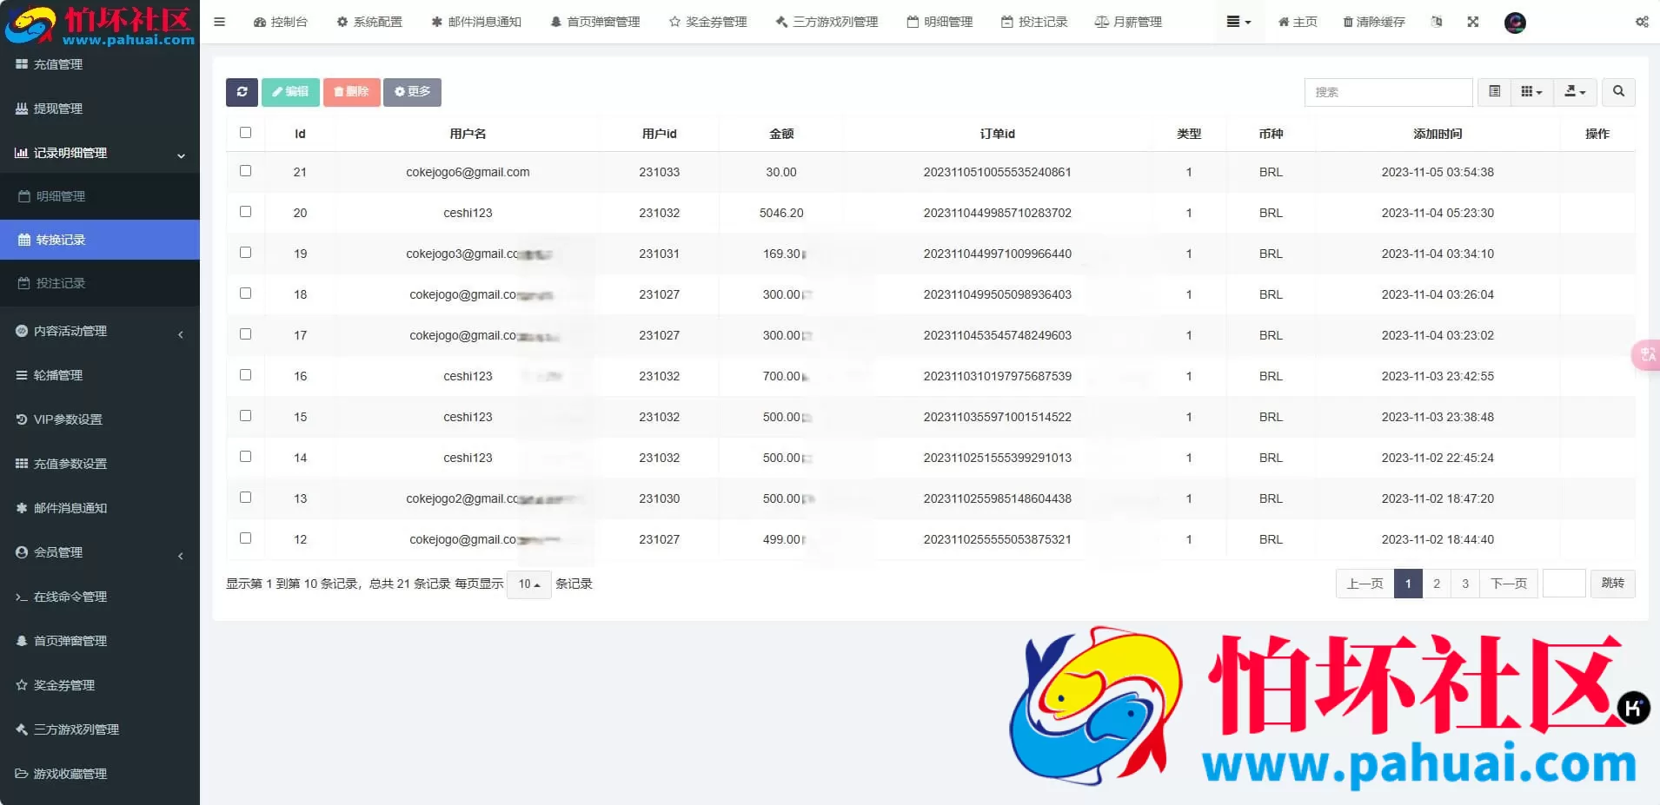
Task: 点击右上角齿轮设置图标
Action: [x=1641, y=22]
